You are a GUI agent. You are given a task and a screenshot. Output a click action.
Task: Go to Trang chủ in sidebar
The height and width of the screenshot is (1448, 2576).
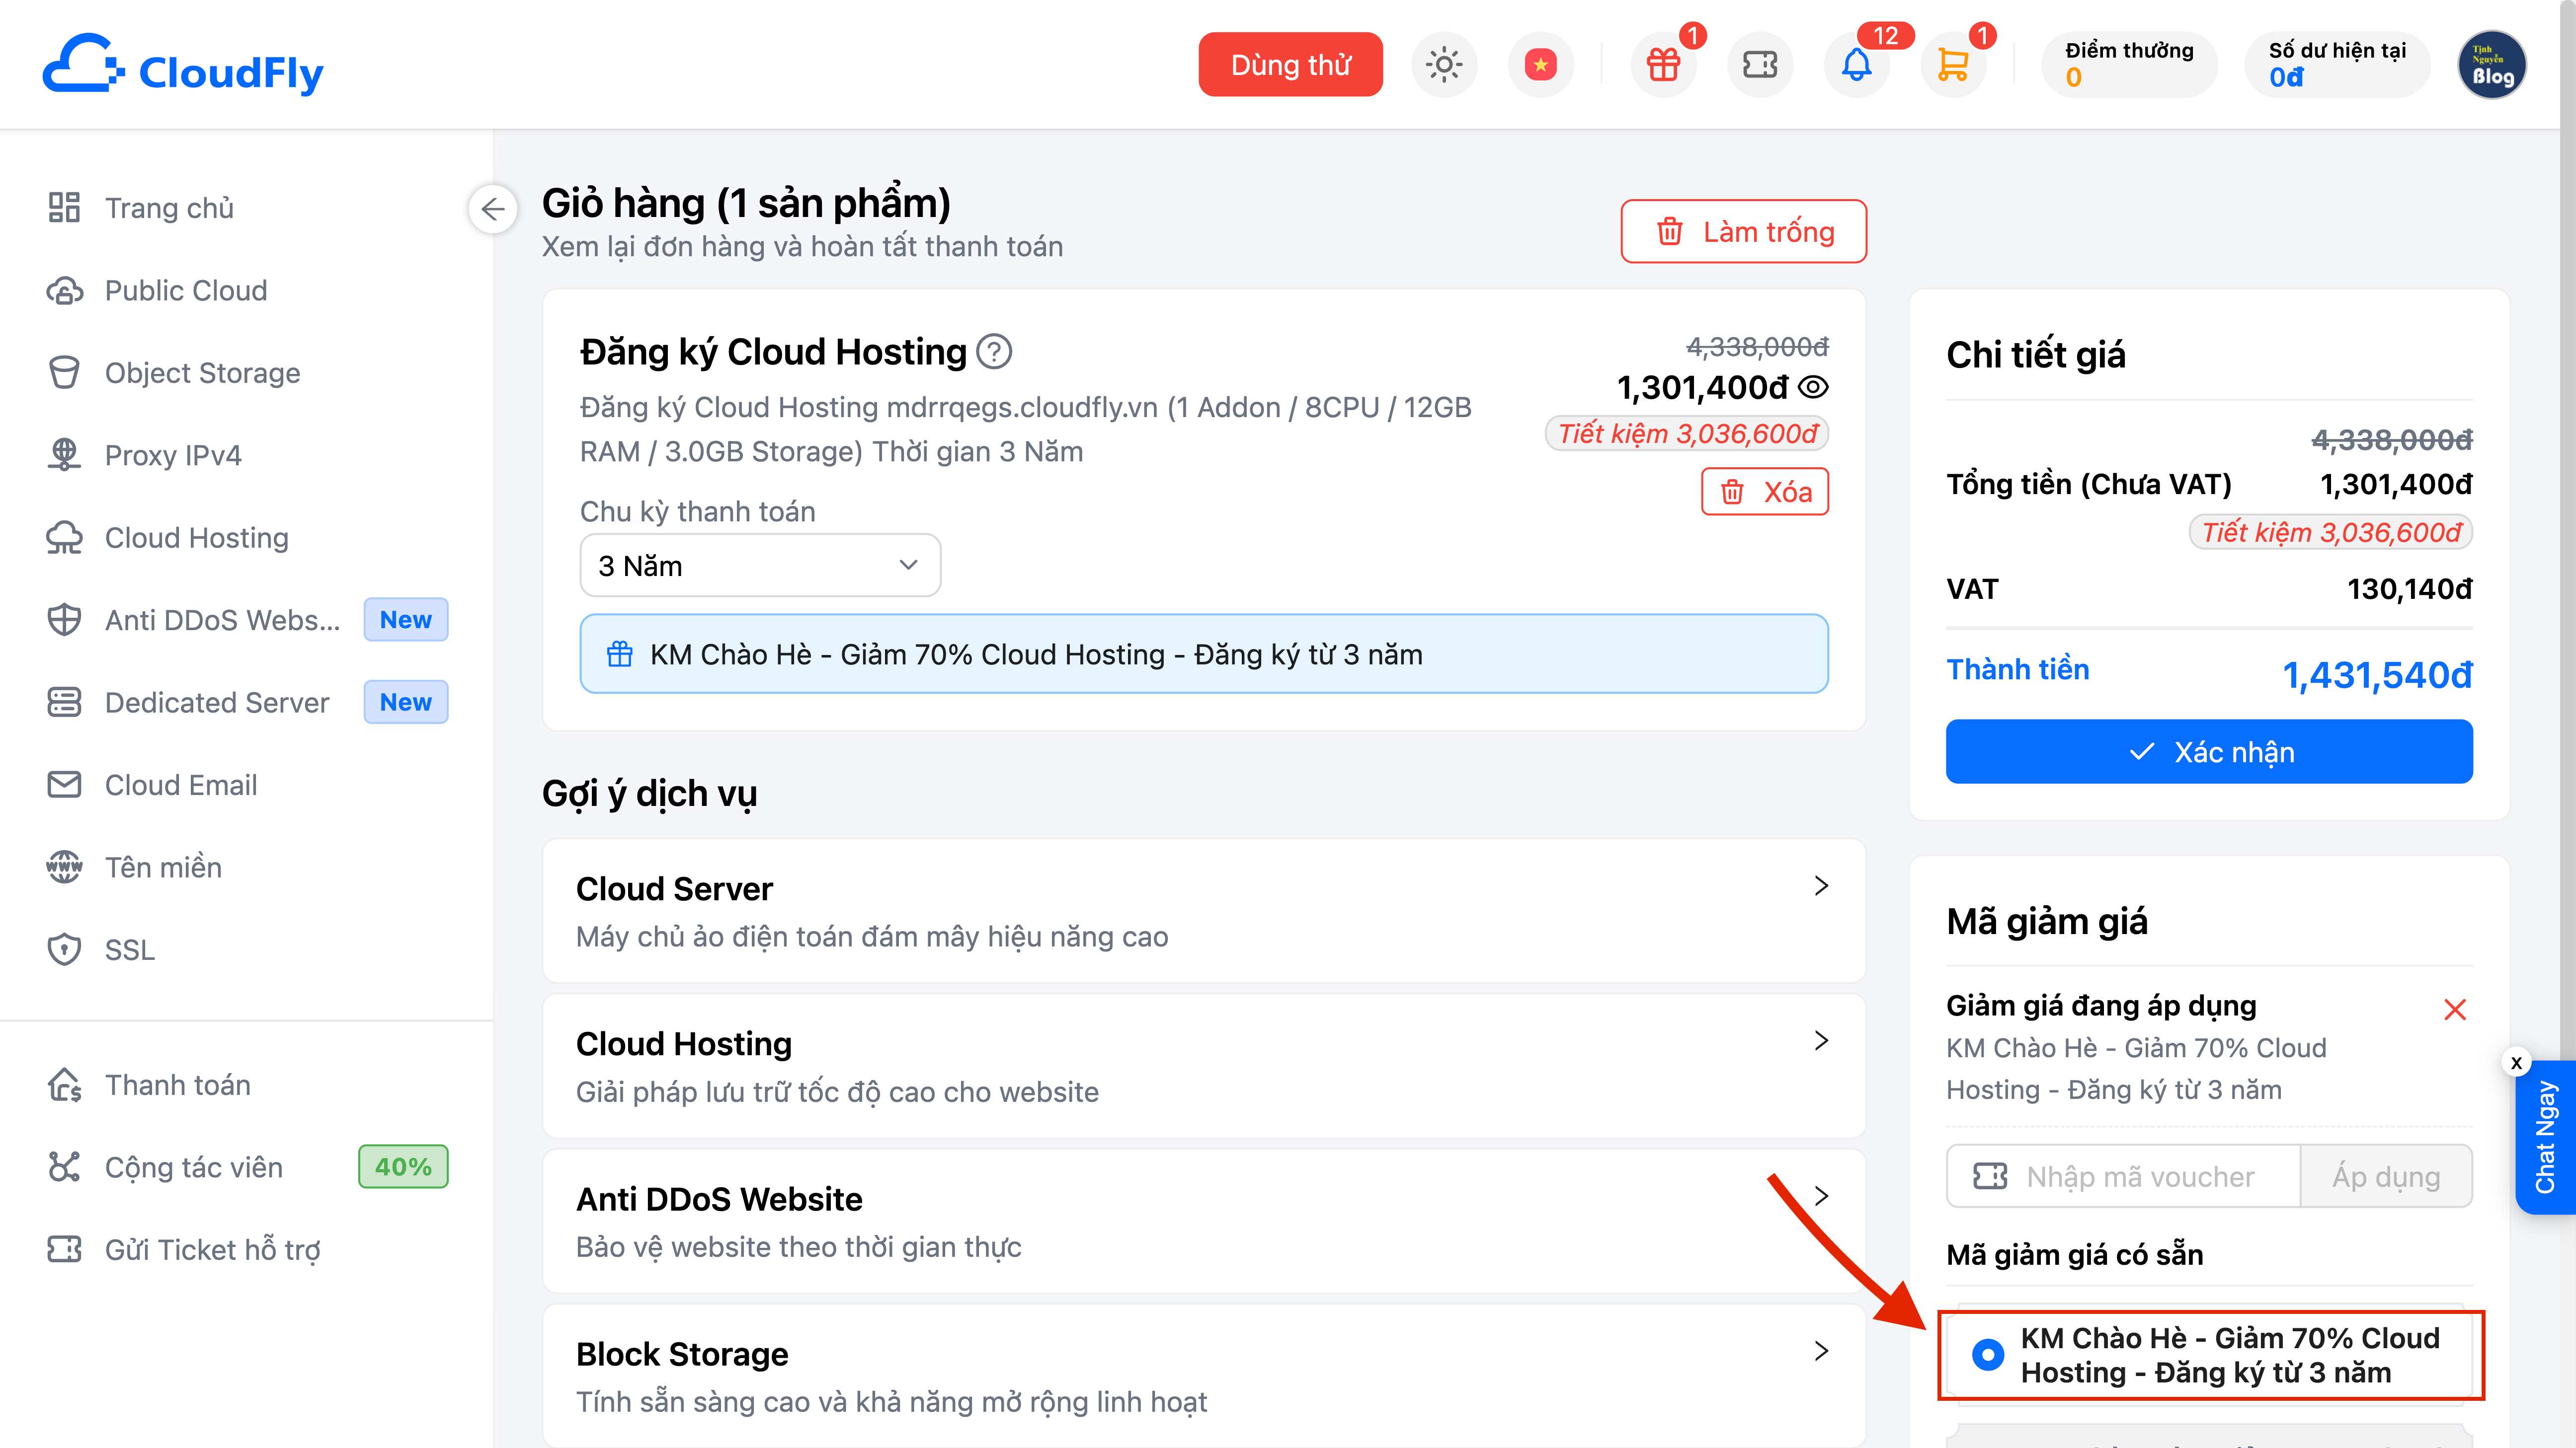pos(140,208)
